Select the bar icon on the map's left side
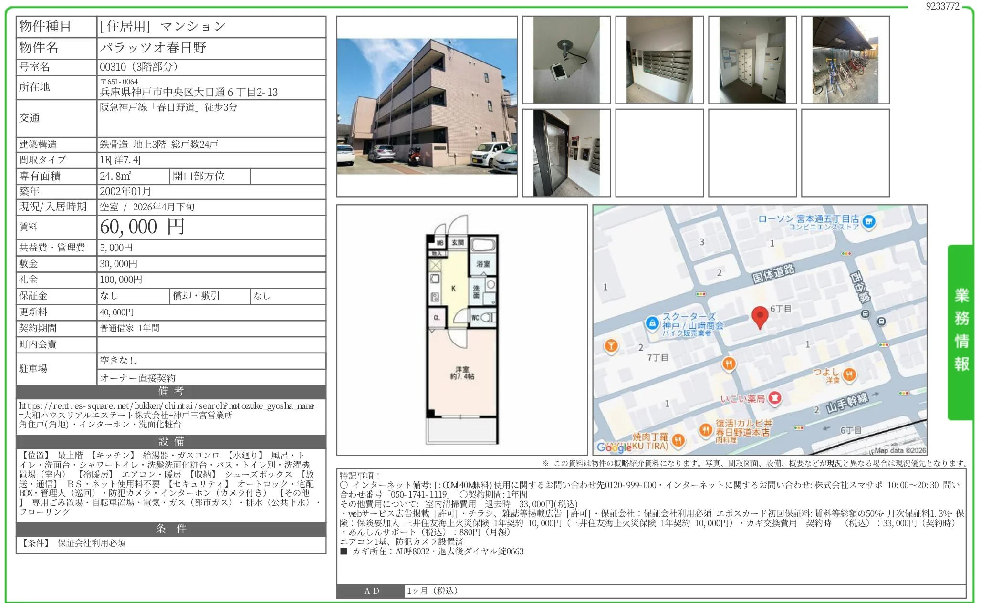 click(612, 346)
